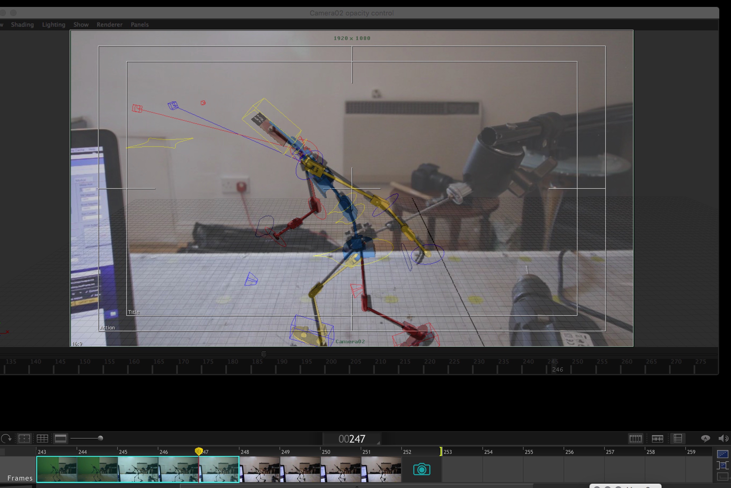Click the X-sheet list view icon
Screen dimensions: 731x488
[678, 439]
